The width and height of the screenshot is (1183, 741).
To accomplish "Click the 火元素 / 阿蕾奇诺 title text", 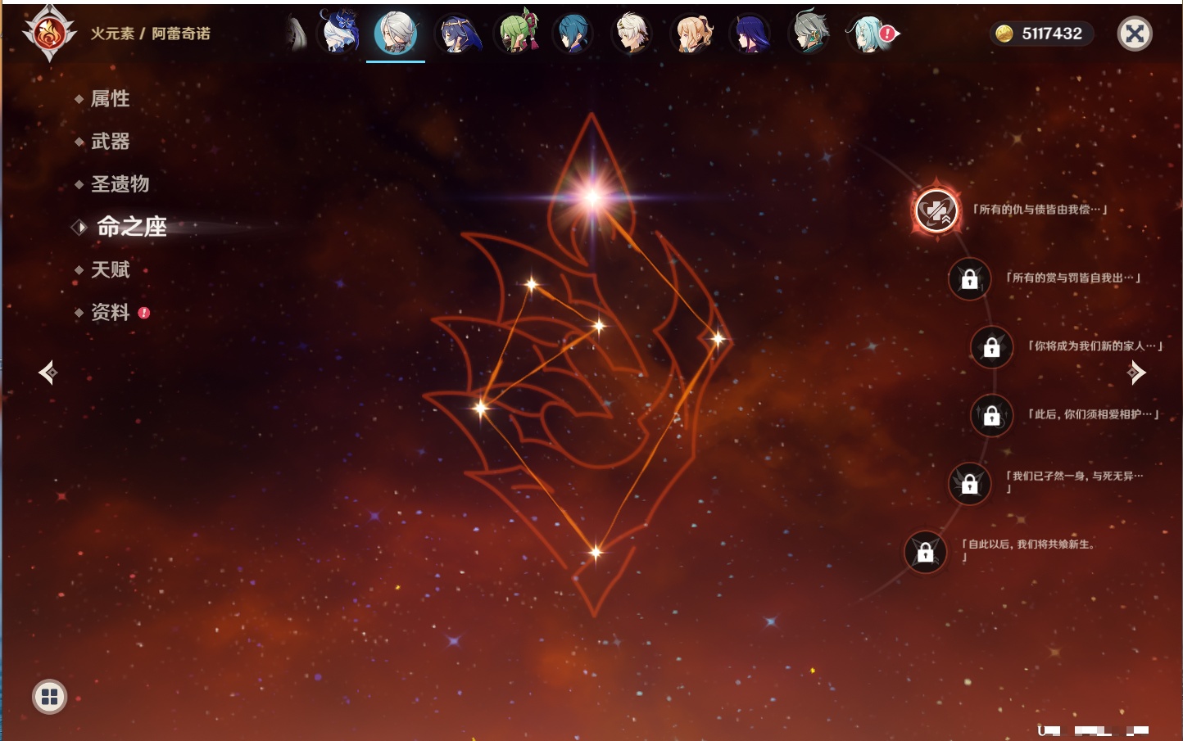I will tap(150, 34).
